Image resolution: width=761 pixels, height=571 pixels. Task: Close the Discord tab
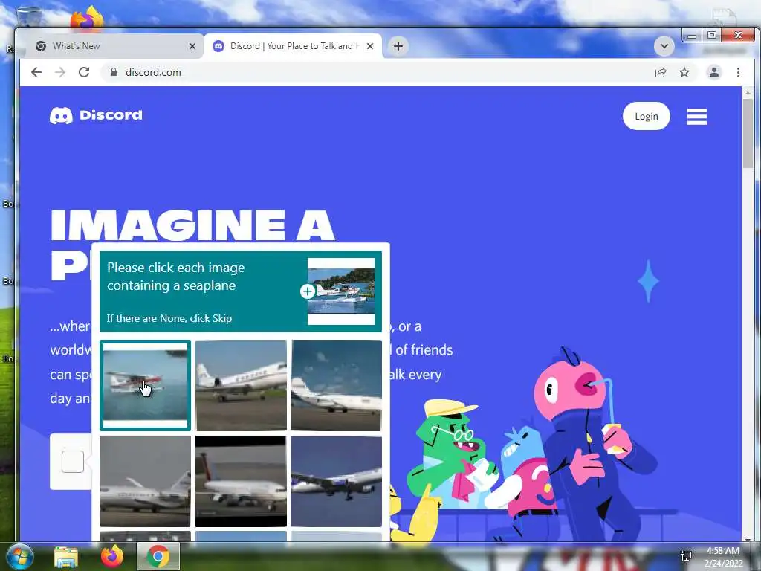(370, 46)
